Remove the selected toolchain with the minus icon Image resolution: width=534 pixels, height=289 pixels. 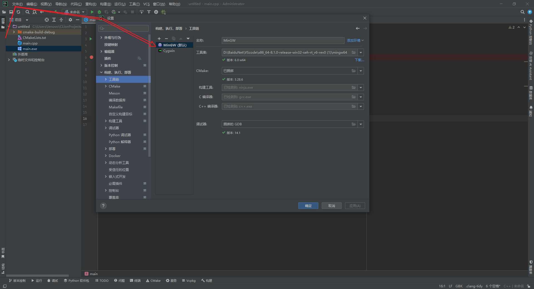pyautogui.click(x=166, y=39)
